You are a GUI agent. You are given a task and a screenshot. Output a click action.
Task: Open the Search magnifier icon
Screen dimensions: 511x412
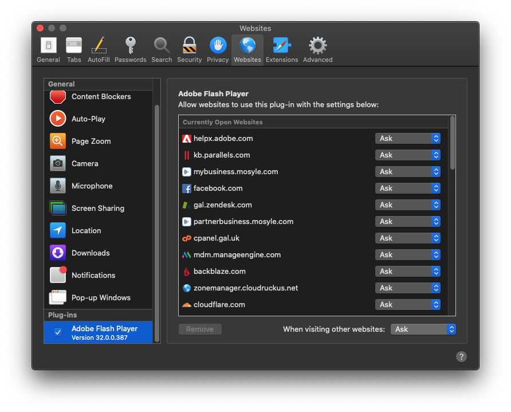[162, 45]
